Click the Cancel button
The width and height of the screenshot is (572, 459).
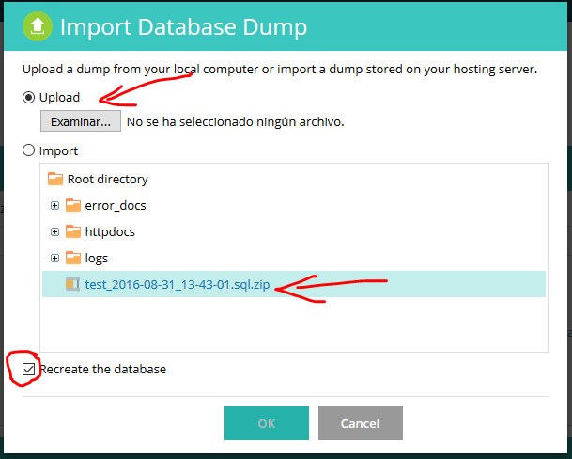(360, 423)
